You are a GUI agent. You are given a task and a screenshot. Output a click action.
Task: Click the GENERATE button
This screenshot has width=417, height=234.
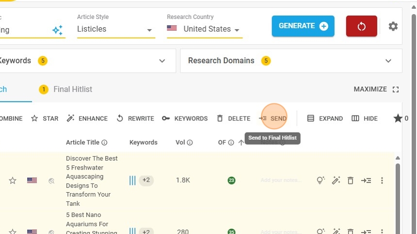click(304, 26)
